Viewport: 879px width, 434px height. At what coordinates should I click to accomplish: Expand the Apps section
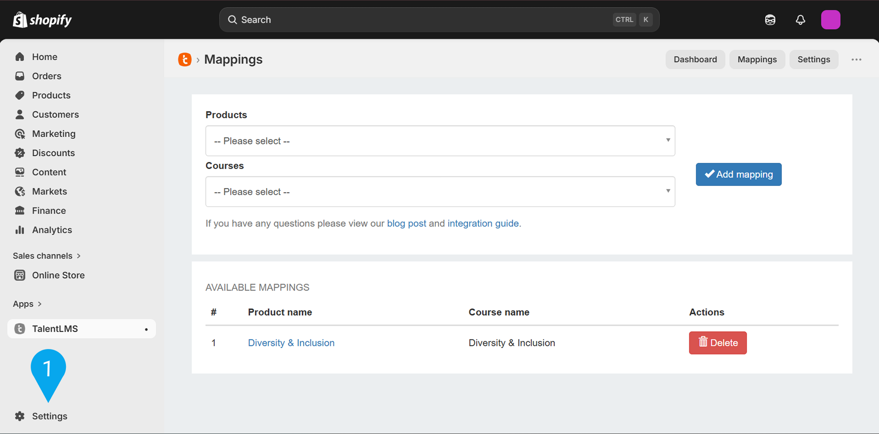pyautogui.click(x=27, y=304)
